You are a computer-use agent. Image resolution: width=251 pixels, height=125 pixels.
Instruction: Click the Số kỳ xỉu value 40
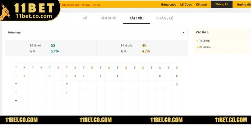pos(144,45)
